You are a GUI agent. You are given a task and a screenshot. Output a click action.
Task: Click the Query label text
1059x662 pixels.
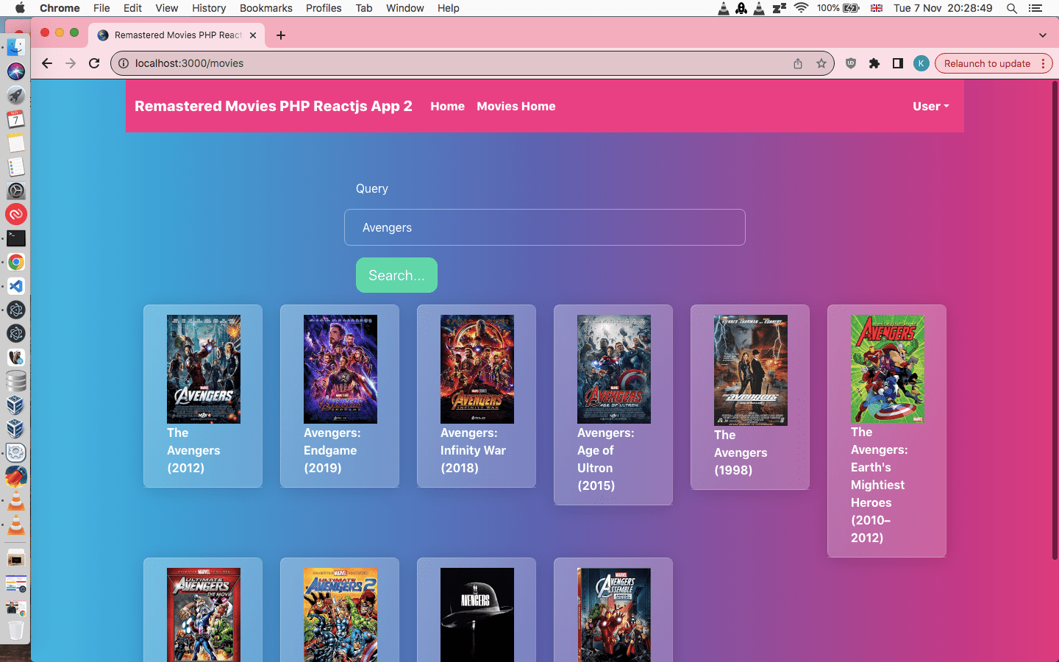[x=372, y=188]
